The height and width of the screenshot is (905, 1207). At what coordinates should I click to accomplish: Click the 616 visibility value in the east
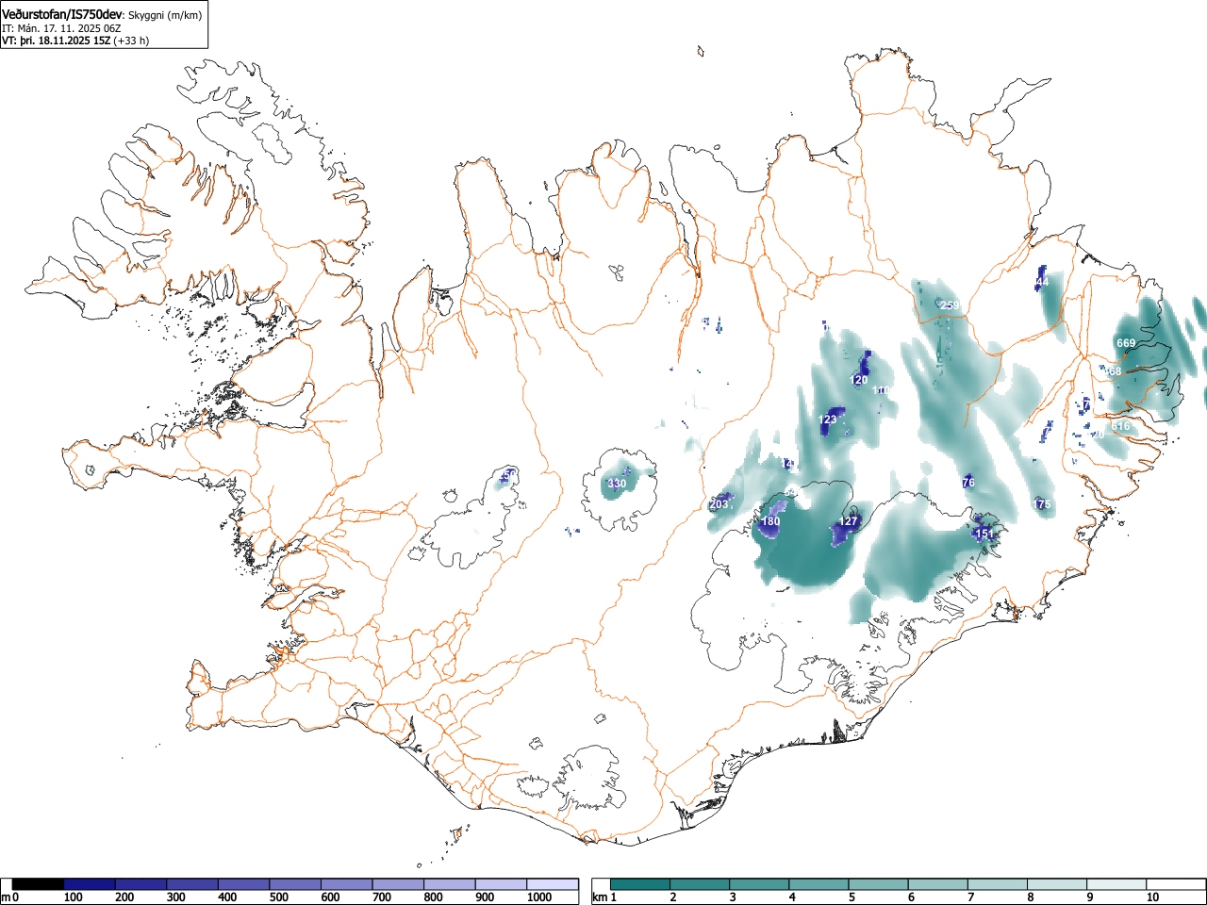click(x=1120, y=426)
